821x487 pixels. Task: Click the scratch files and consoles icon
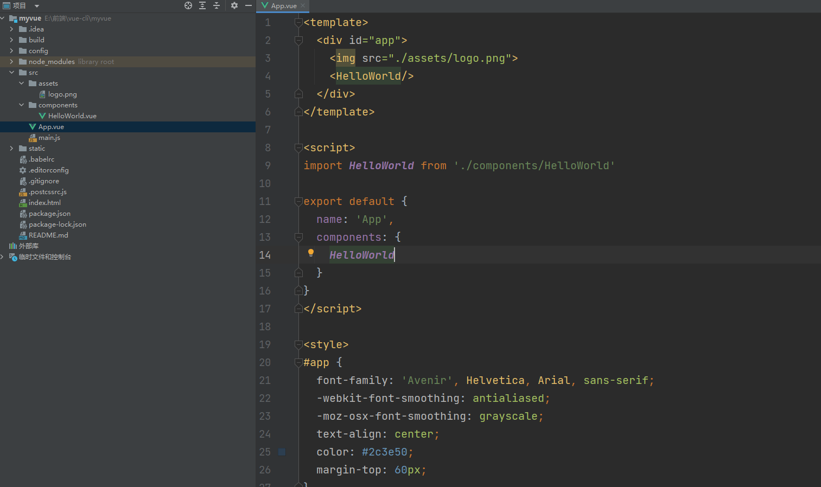point(13,257)
